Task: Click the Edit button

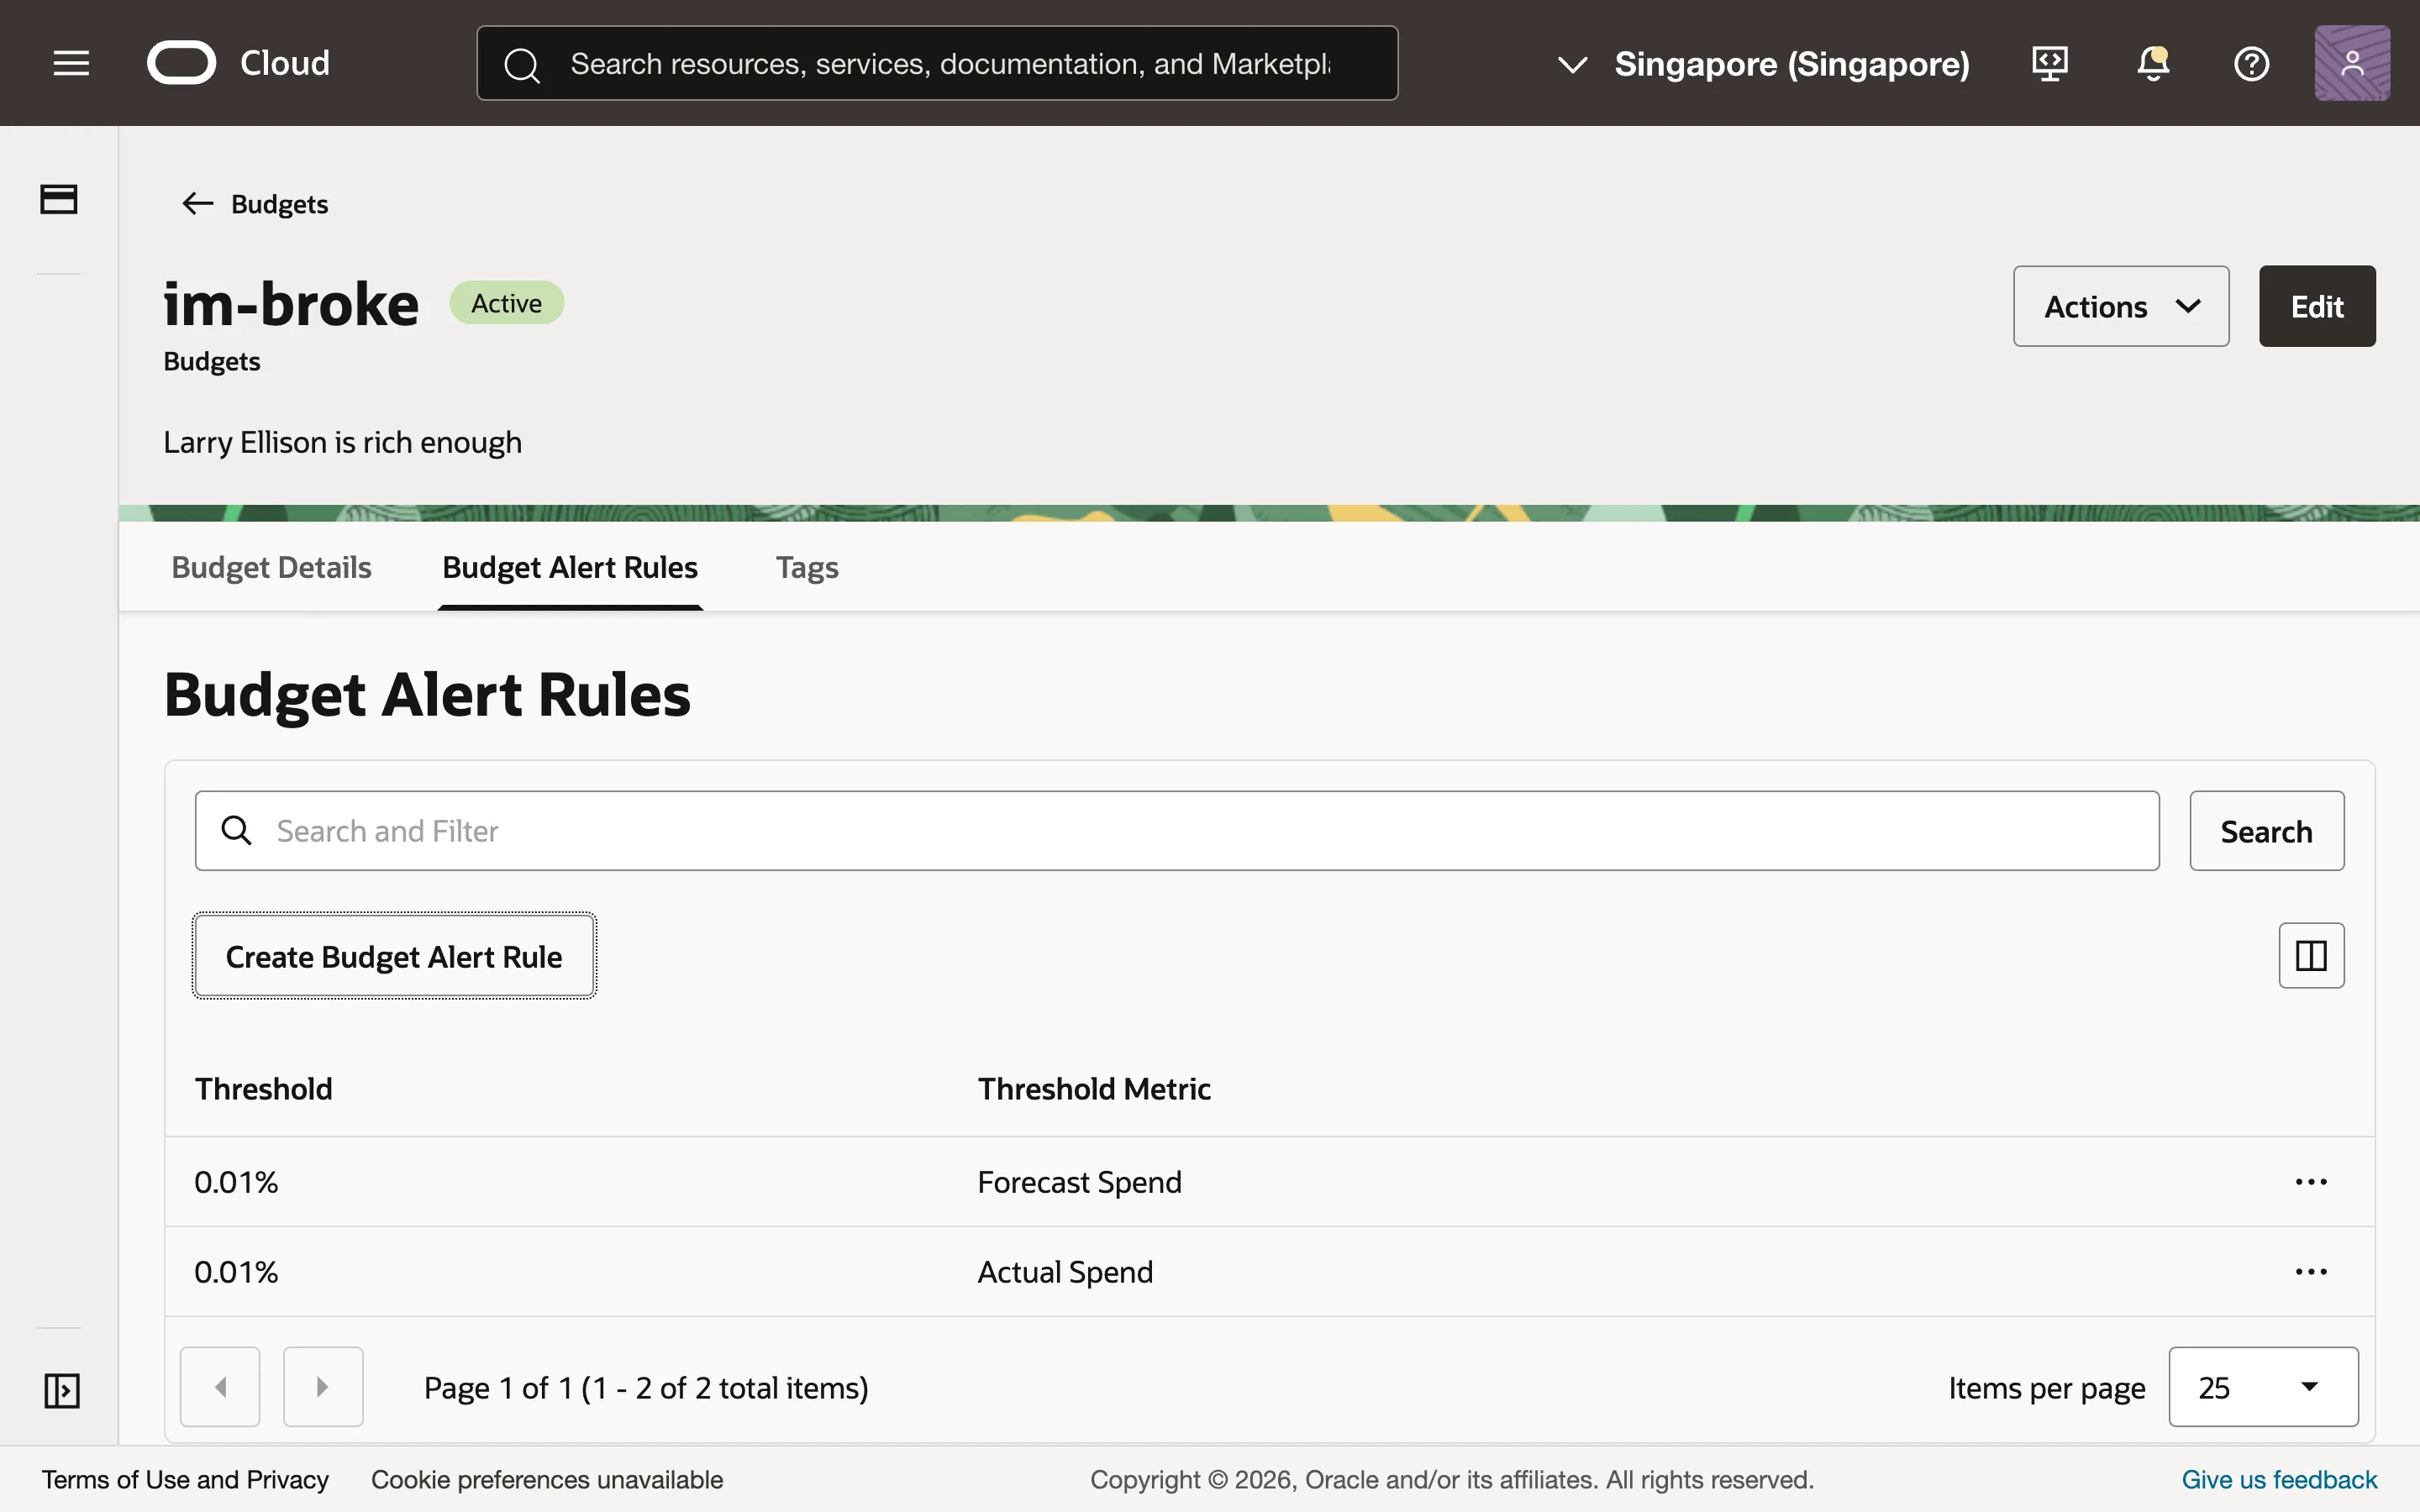Action: tap(2317, 306)
